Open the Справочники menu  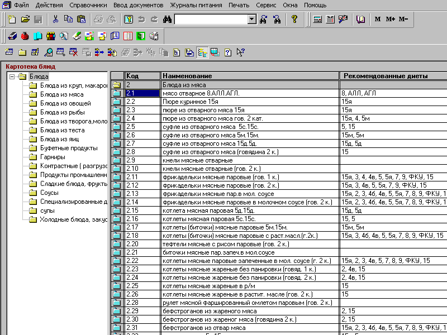click(89, 5)
